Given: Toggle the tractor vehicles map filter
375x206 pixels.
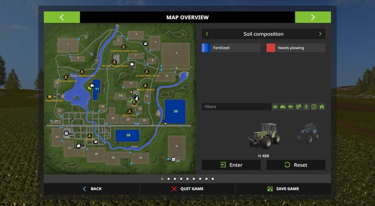Looking at the screenshot, I should coord(275,107).
